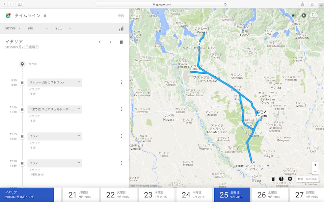Click the イタリア trip summary button

[27, 195]
